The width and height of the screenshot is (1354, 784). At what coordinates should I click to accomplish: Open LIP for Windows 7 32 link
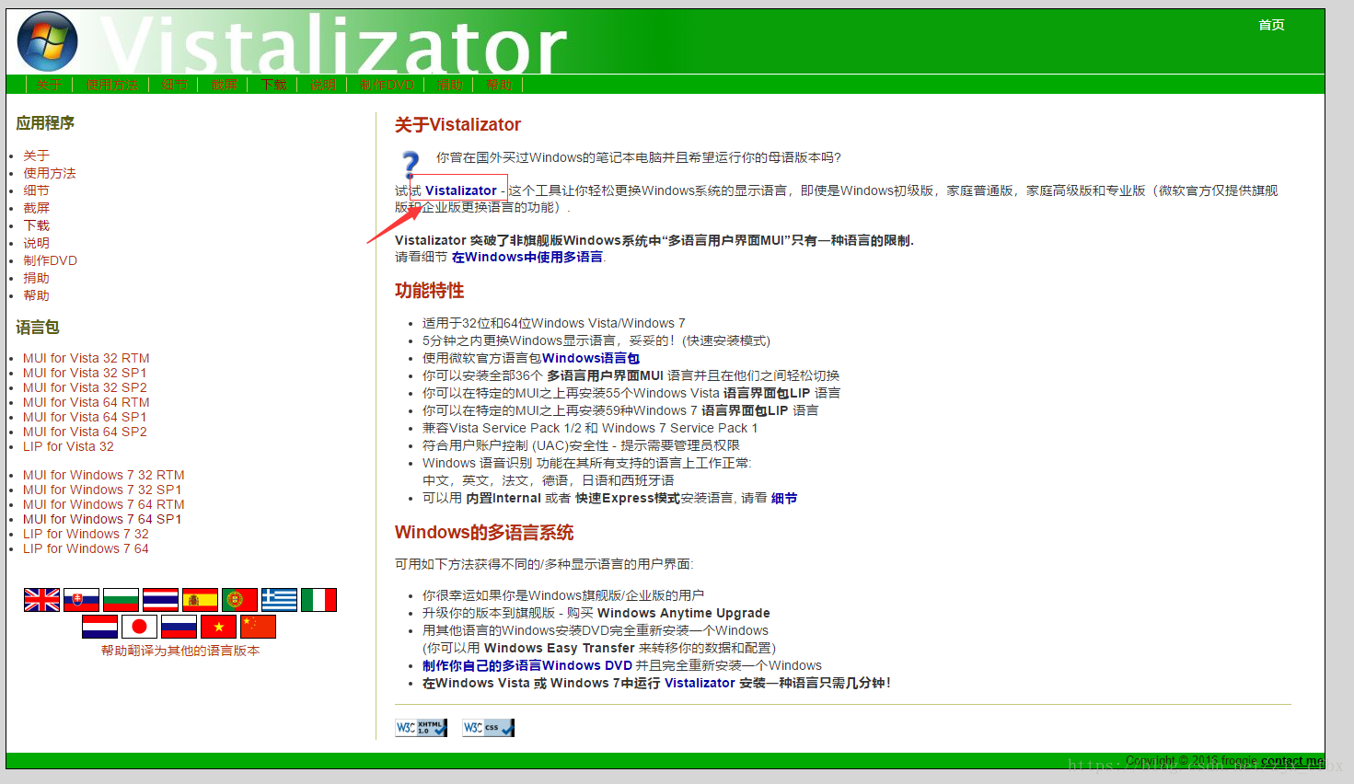pos(86,534)
